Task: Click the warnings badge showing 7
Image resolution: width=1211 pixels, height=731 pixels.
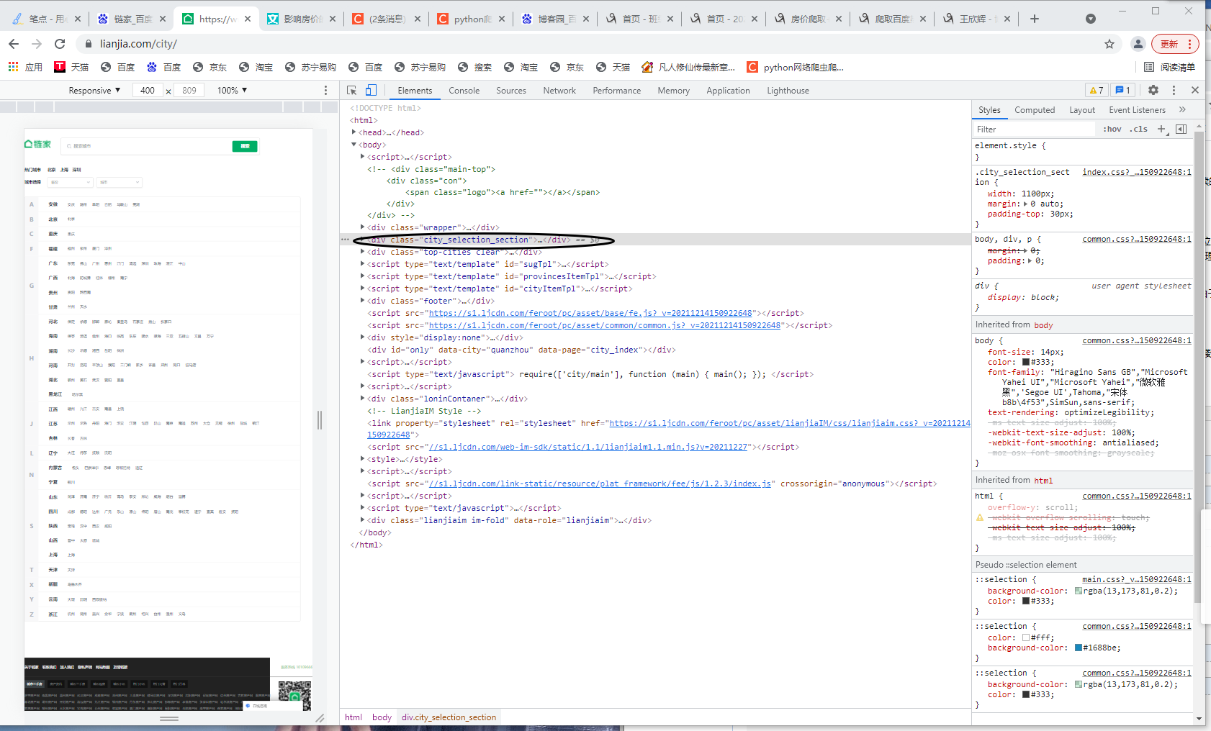Action: (1097, 90)
